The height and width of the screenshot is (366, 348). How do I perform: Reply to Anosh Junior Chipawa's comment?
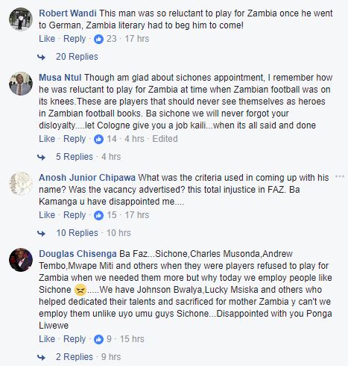[x=75, y=215]
